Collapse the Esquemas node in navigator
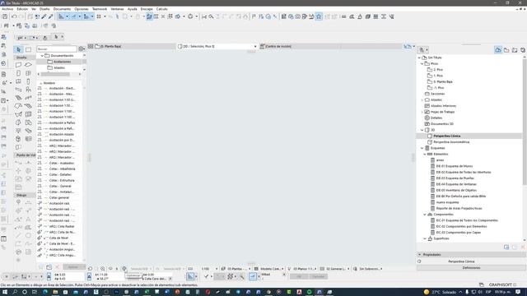This screenshot has width=527, height=296. [x=422, y=148]
